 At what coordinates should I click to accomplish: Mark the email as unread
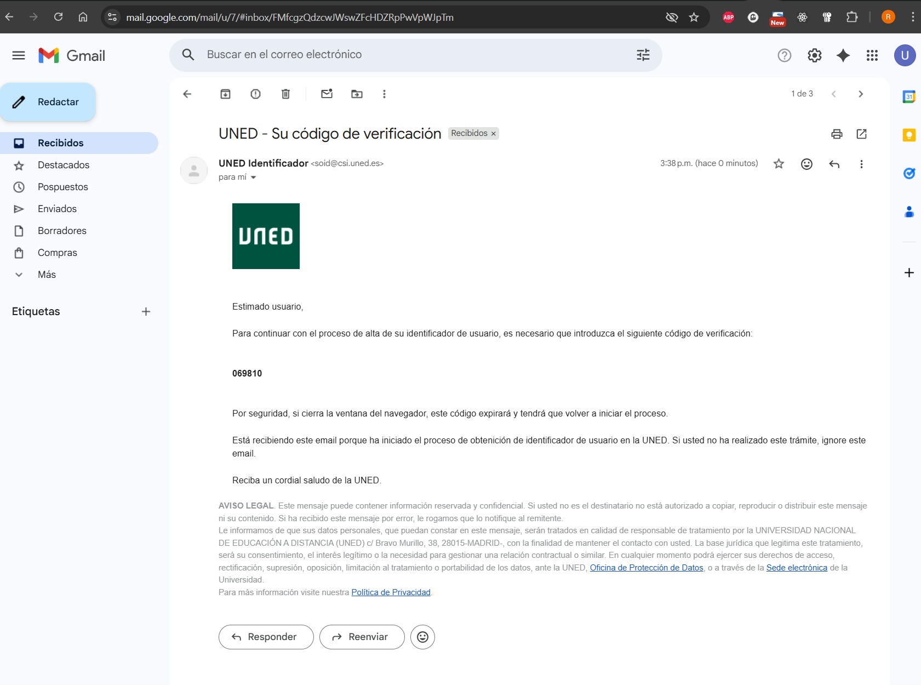tap(327, 94)
